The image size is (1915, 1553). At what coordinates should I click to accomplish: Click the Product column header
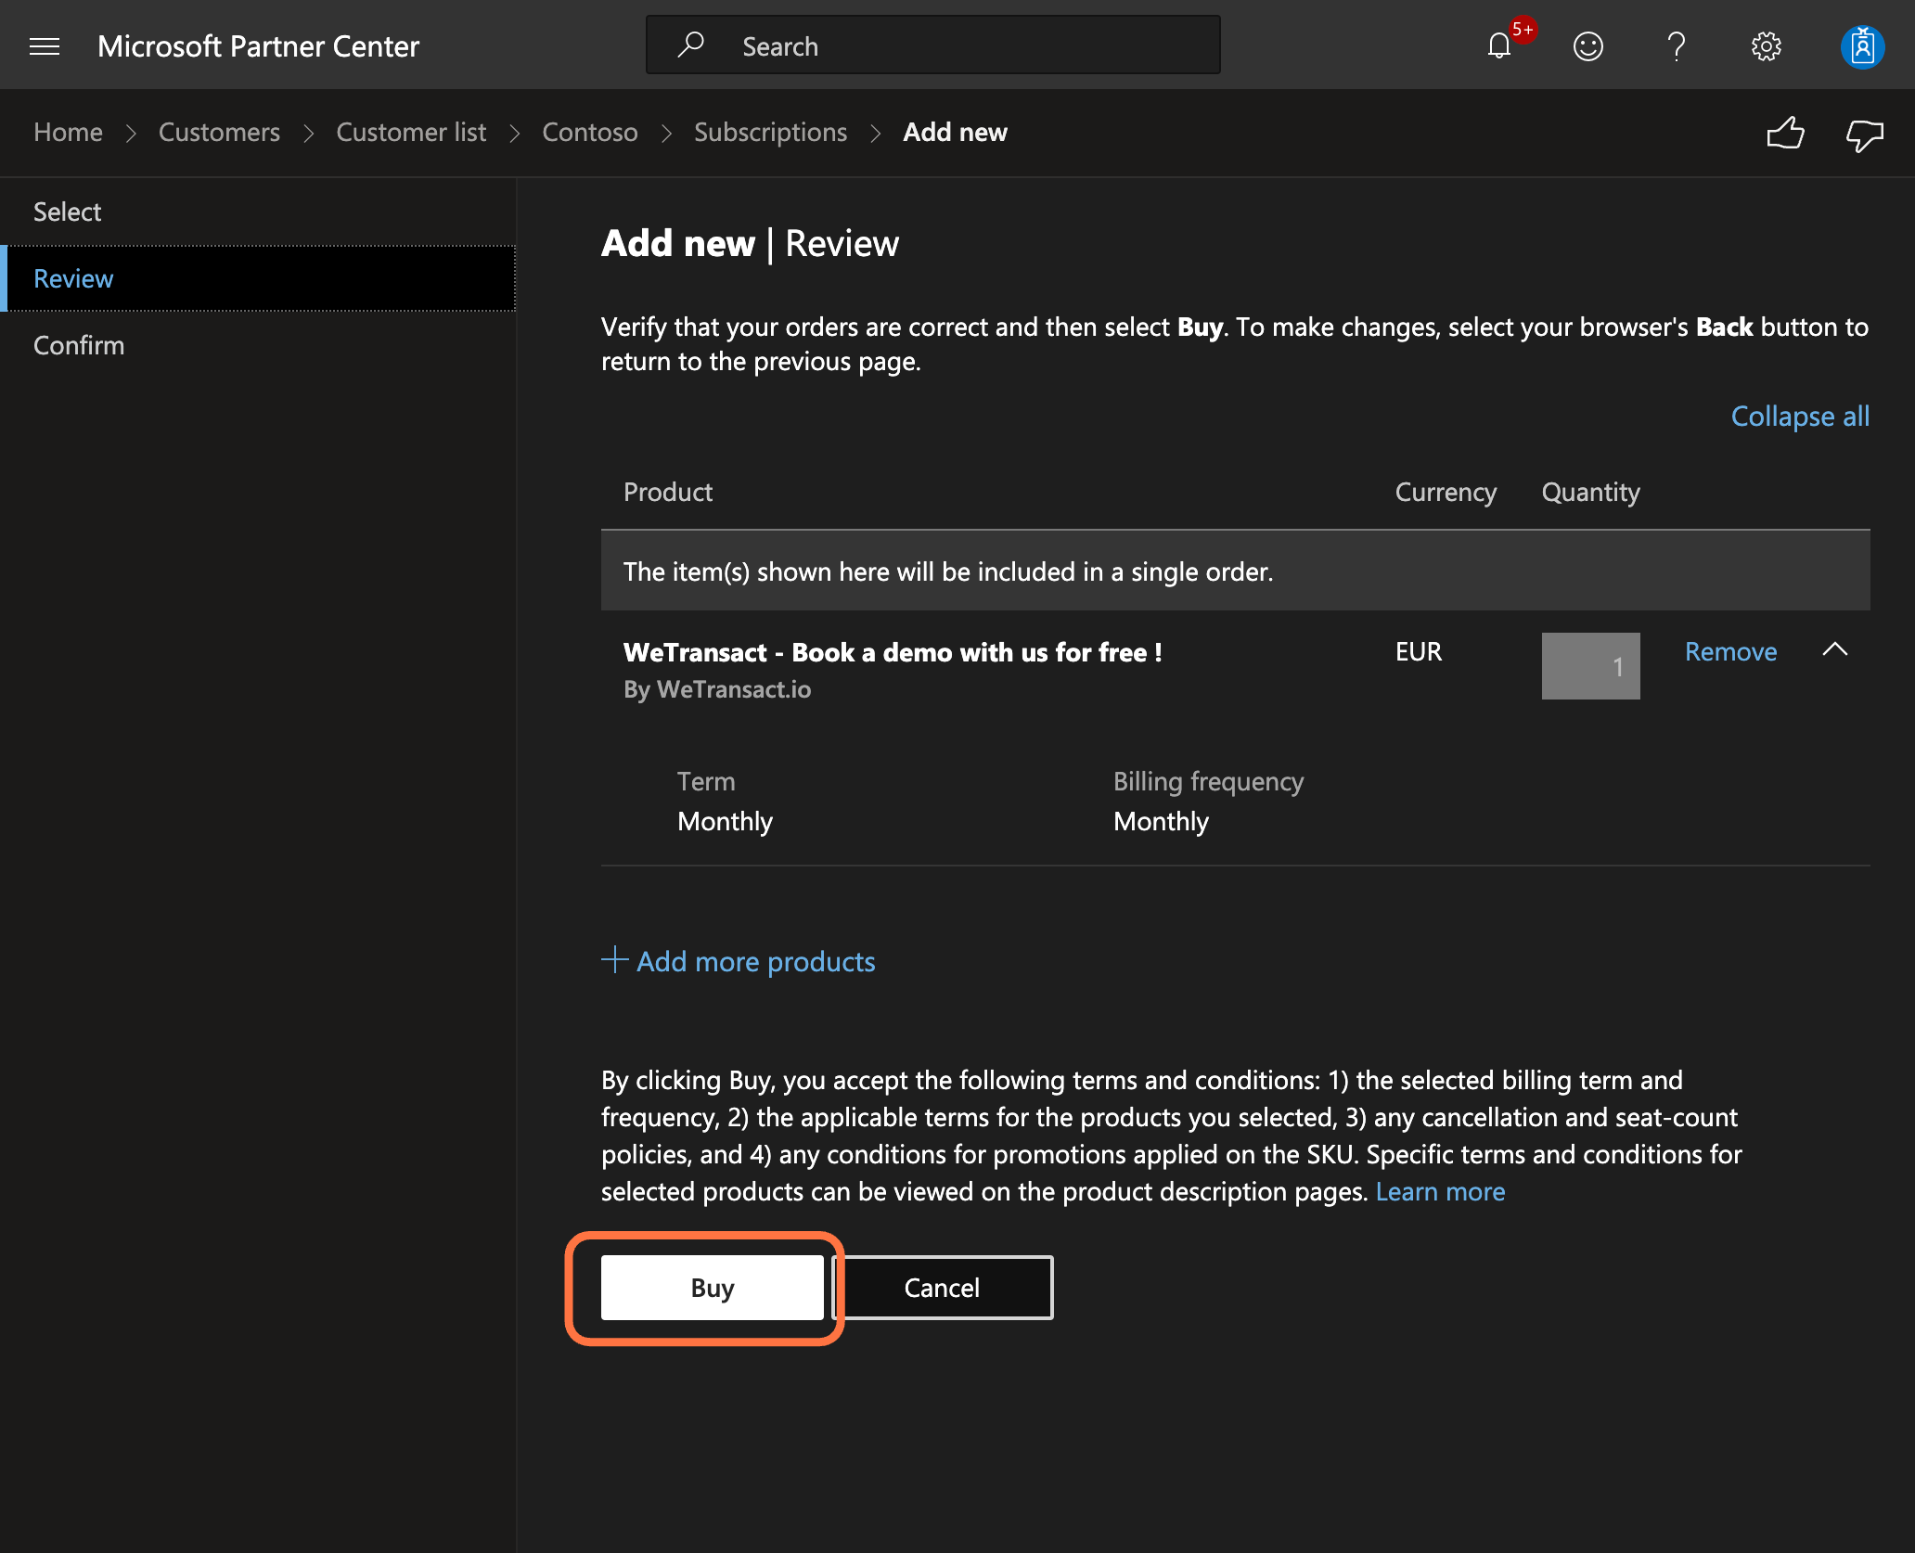click(x=668, y=492)
